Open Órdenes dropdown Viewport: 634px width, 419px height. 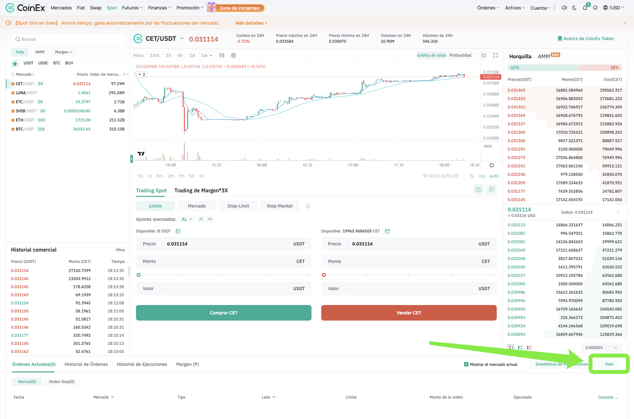pyautogui.click(x=488, y=8)
